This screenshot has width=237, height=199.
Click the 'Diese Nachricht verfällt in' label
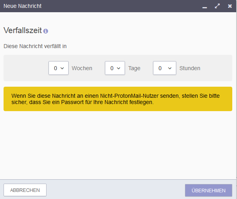[x=35, y=46]
